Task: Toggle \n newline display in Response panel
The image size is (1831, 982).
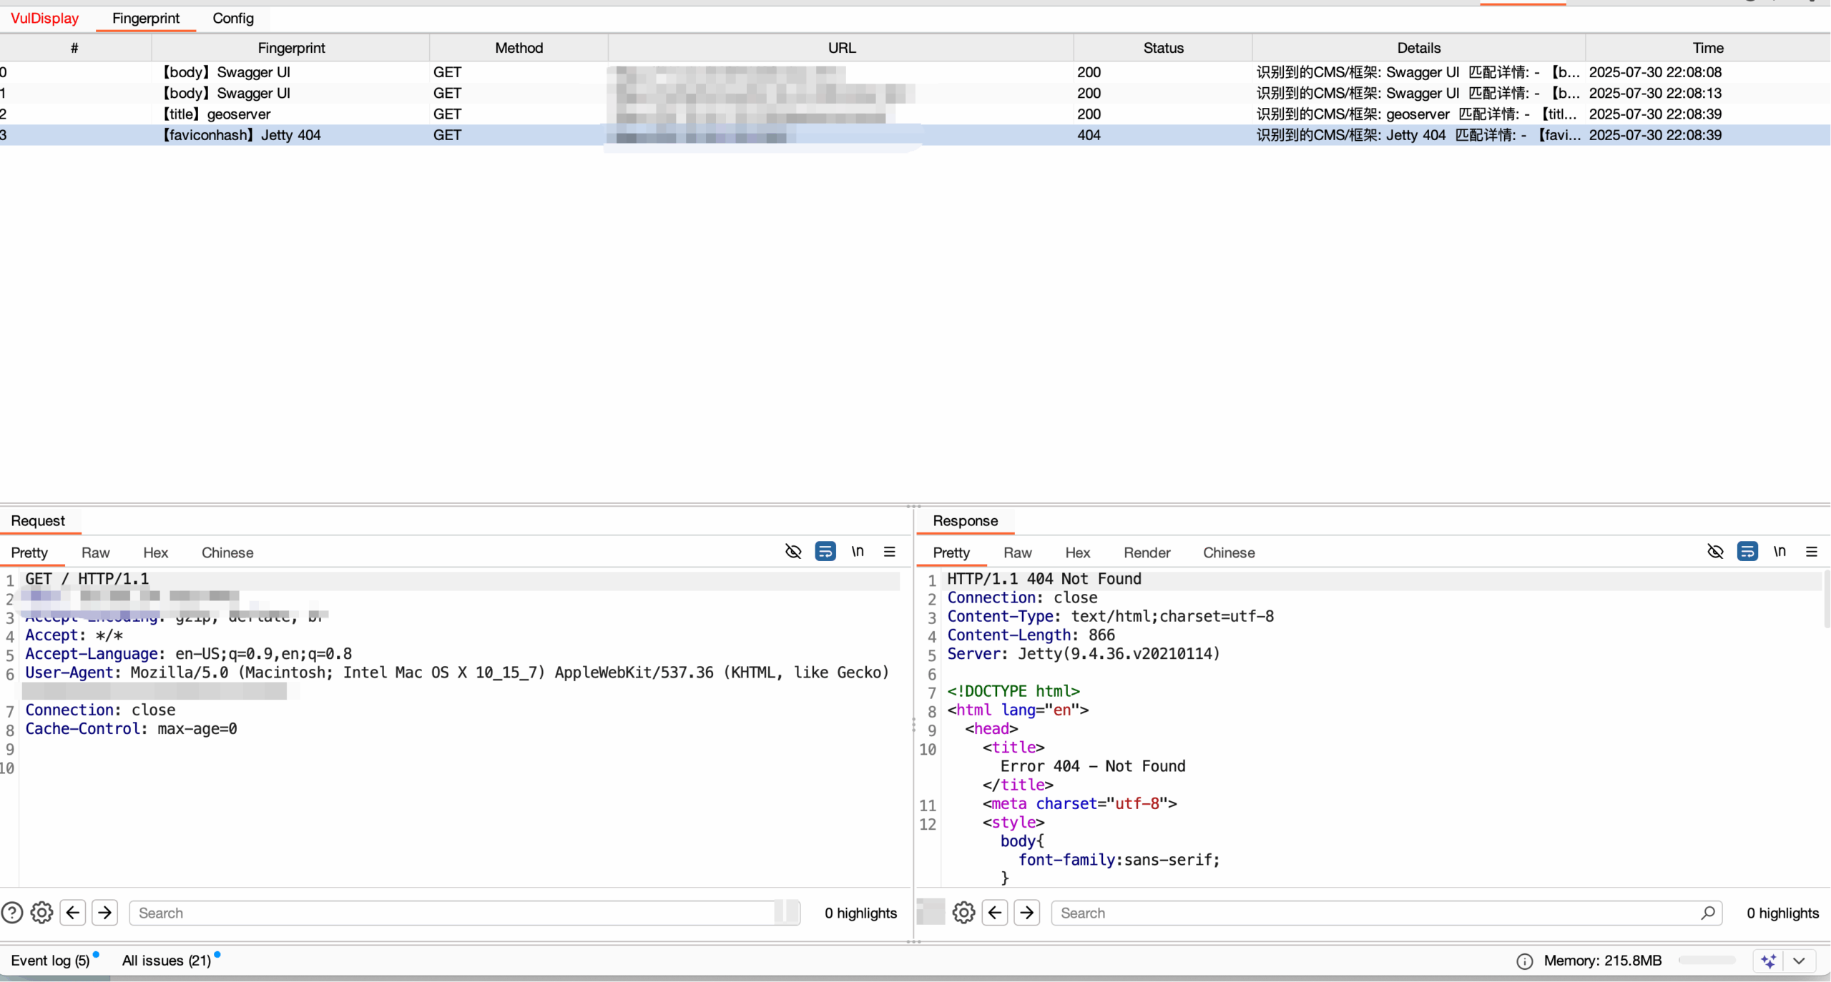Action: [1780, 552]
